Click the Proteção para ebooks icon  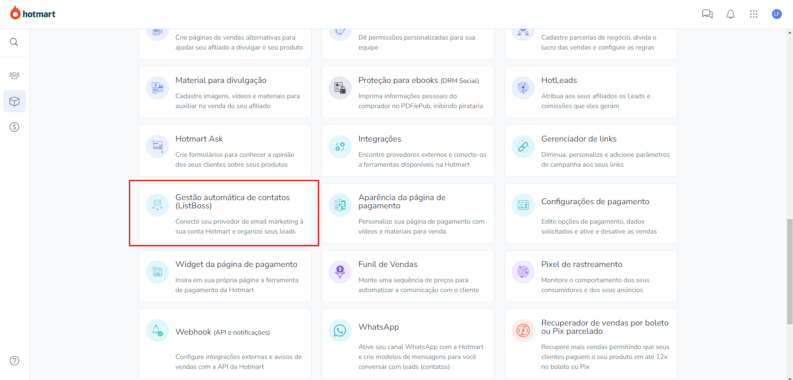point(340,88)
